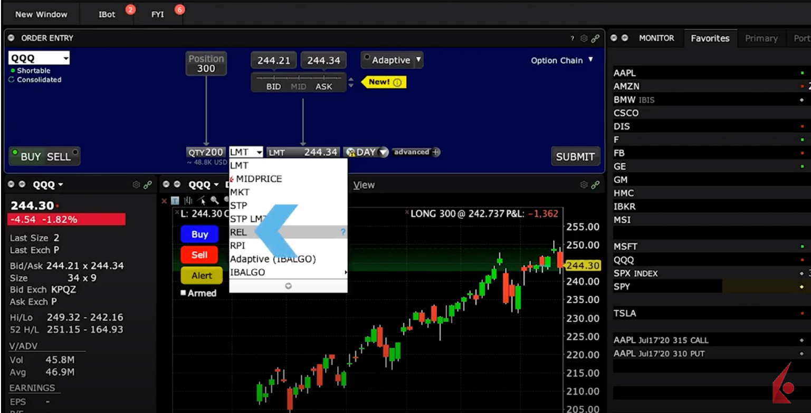811x413 pixels.
Task: Adjust price with up/down stepper arrows
Action: 351,83
